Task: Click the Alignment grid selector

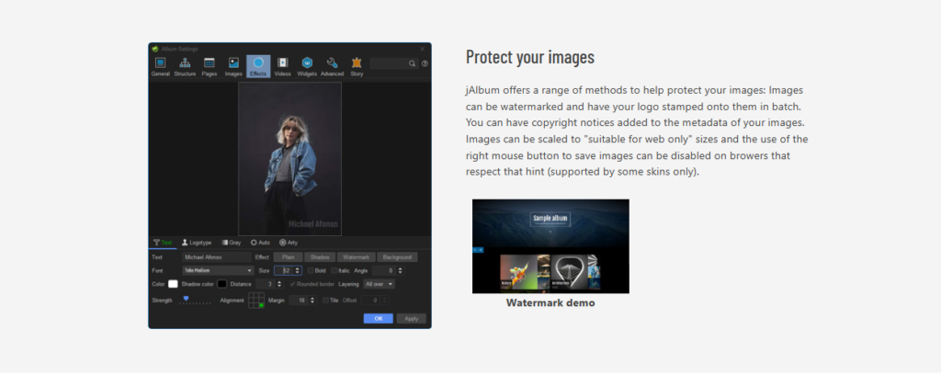Action: (256, 300)
